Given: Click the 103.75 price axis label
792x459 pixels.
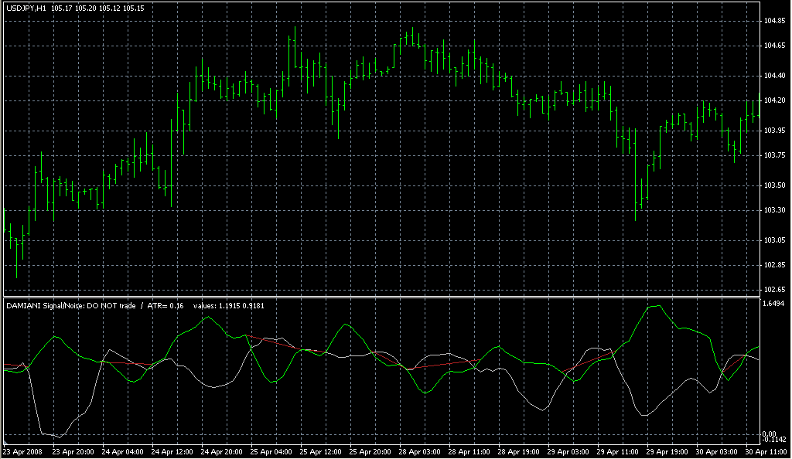Looking at the screenshot, I should [x=774, y=156].
